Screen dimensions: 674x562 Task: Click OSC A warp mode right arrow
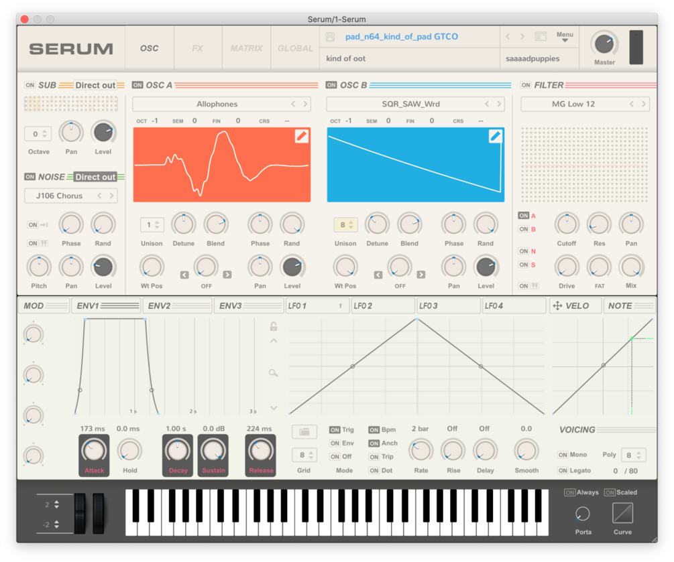click(227, 275)
